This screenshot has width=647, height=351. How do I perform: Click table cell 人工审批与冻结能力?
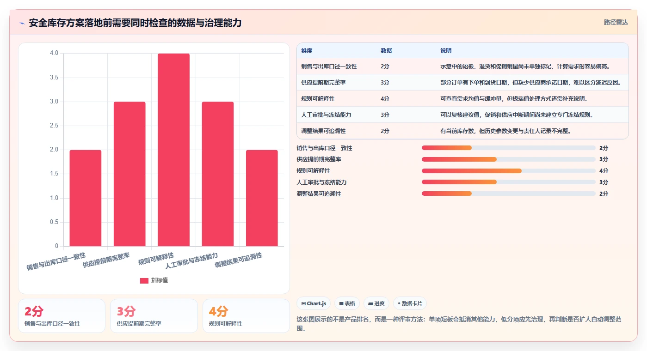[326, 115]
